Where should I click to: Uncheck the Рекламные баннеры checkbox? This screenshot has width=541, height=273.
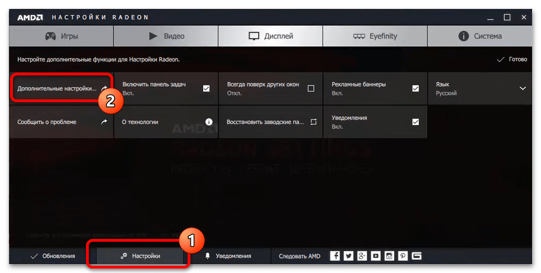pos(415,88)
